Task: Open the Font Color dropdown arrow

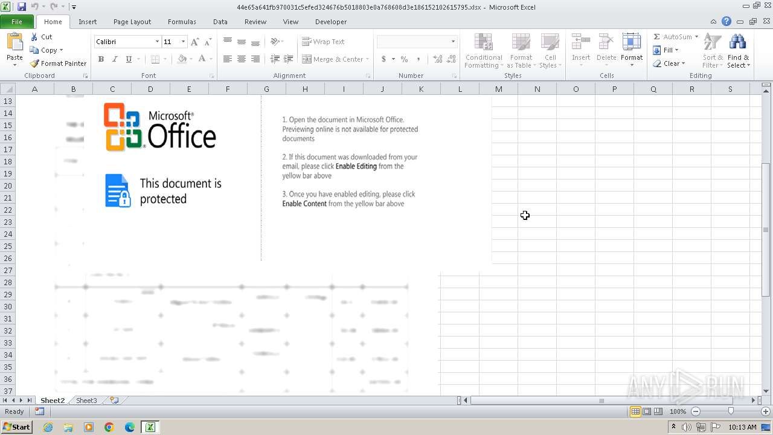Action: pos(210,59)
